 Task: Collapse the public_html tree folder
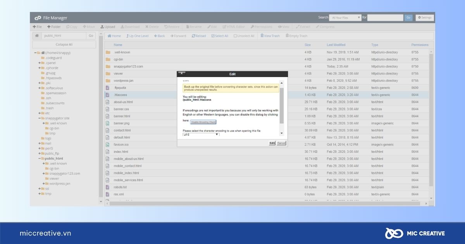[40, 158]
